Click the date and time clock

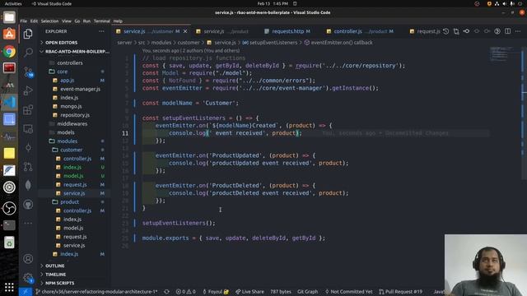click(x=273, y=3)
